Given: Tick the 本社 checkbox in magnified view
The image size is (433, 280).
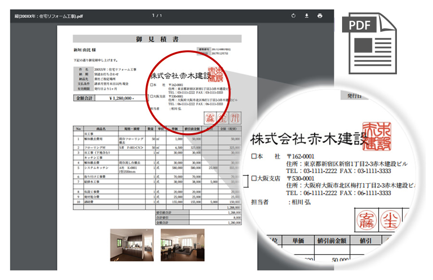Looking at the screenshot, I should [254, 157].
